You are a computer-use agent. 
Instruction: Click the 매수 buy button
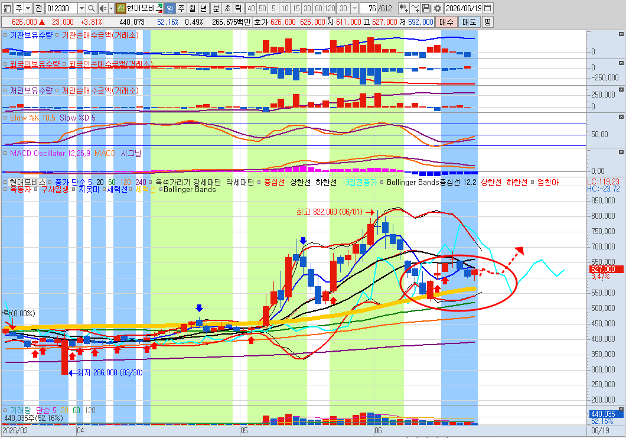pos(446,22)
